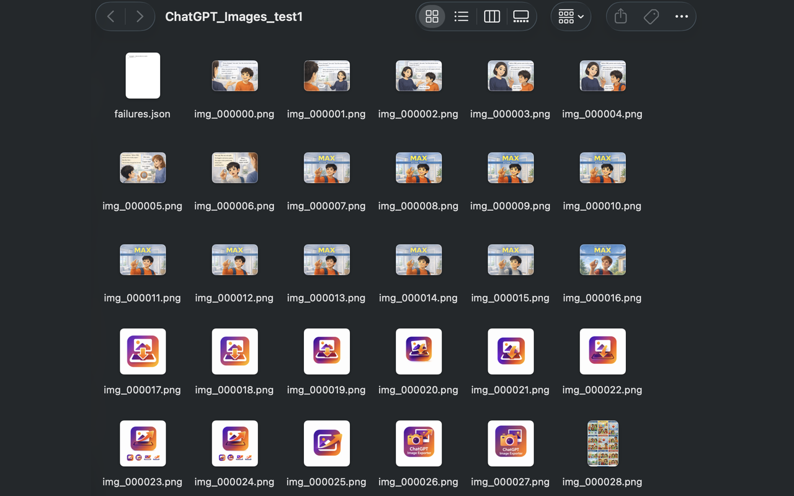The image size is (794, 496).
Task: Select thumbnail of img_000005.png
Action: coord(143,167)
